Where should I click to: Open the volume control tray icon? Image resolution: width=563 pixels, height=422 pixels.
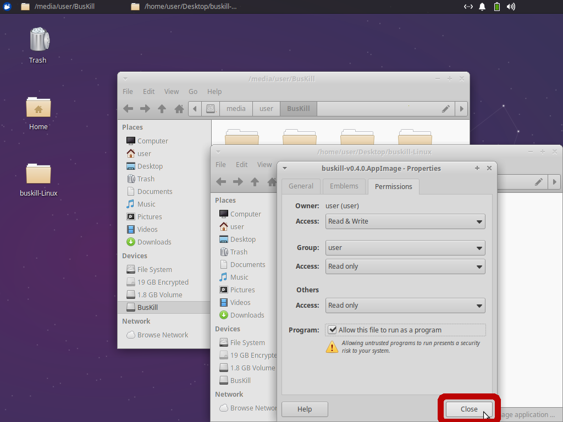pos(511,7)
